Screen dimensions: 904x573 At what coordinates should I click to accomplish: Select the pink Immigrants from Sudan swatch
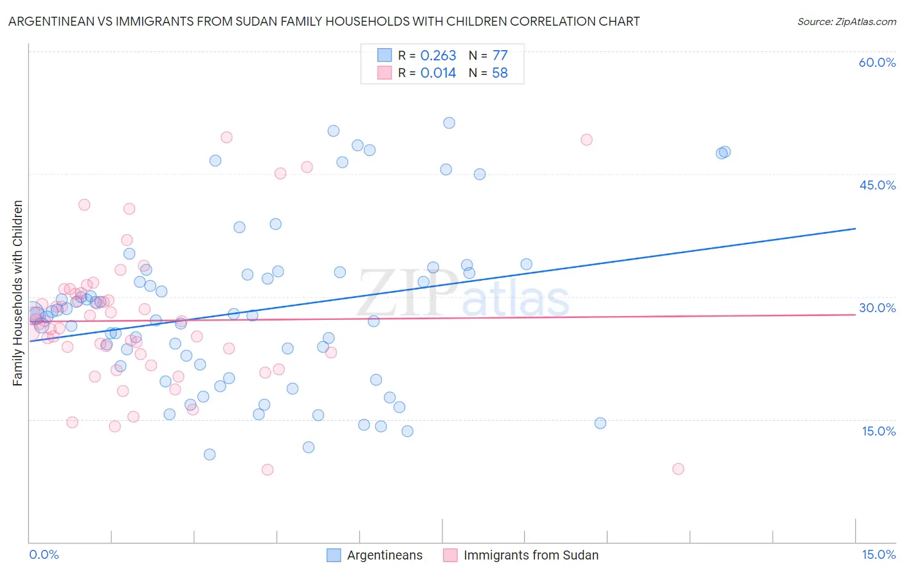(450, 555)
